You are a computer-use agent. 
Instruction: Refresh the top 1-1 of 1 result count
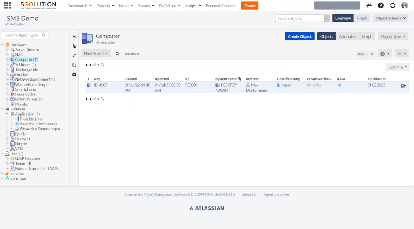coord(103,65)
